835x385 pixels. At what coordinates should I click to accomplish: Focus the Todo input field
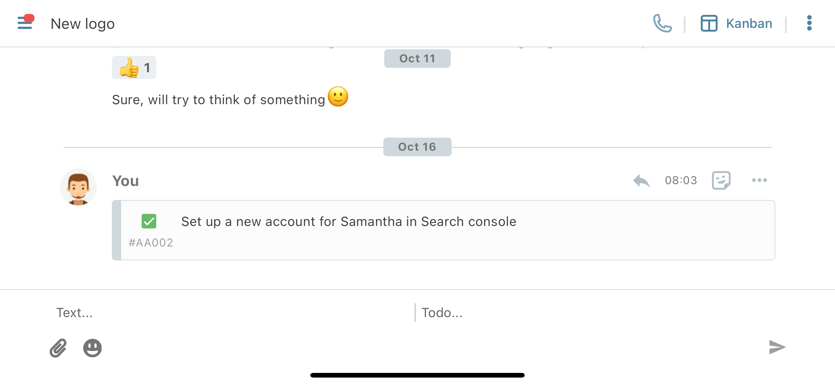583,312
